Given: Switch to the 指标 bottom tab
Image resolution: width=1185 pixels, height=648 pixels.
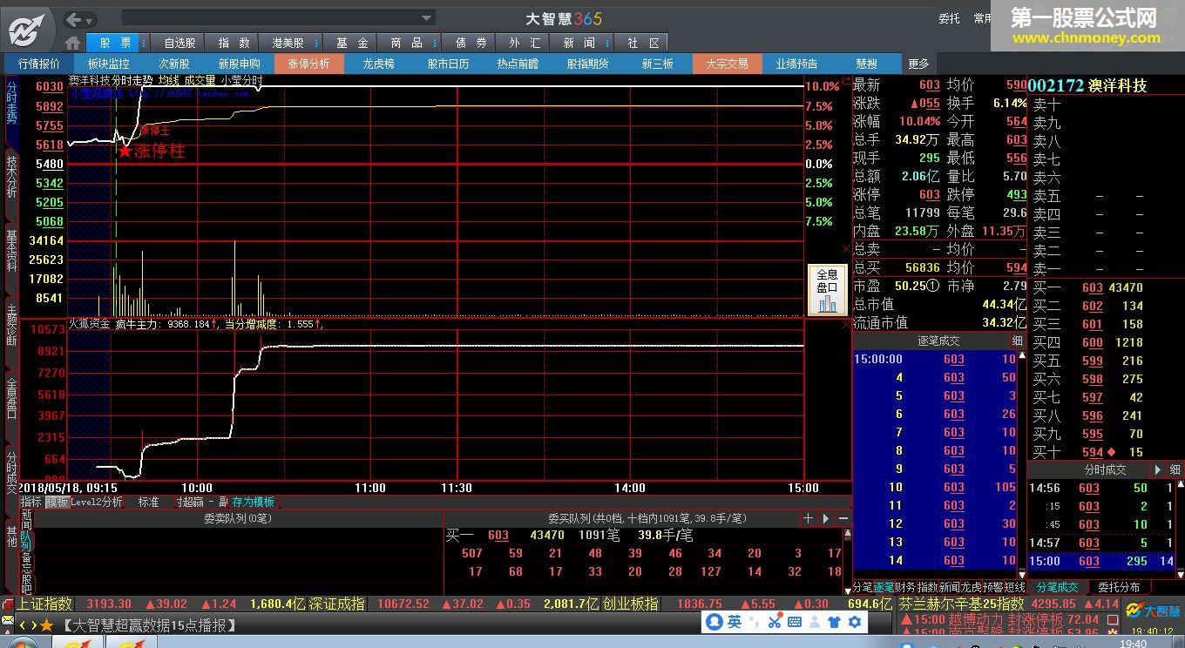Looking at the screenshot, I should pos(30,503).
